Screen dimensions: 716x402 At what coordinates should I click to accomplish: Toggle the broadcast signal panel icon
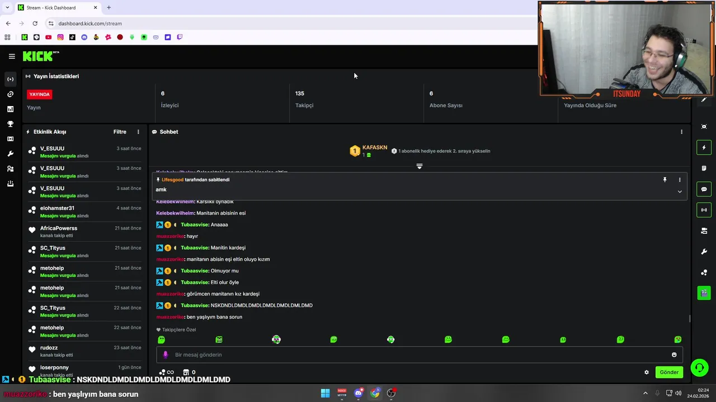[x=704, y=210]
